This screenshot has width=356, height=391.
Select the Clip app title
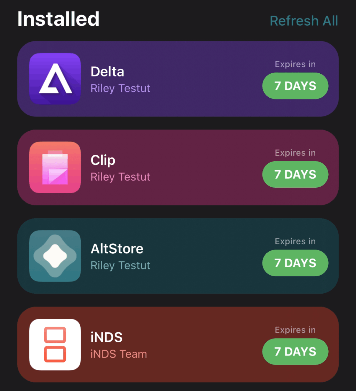tap(103, 160)
